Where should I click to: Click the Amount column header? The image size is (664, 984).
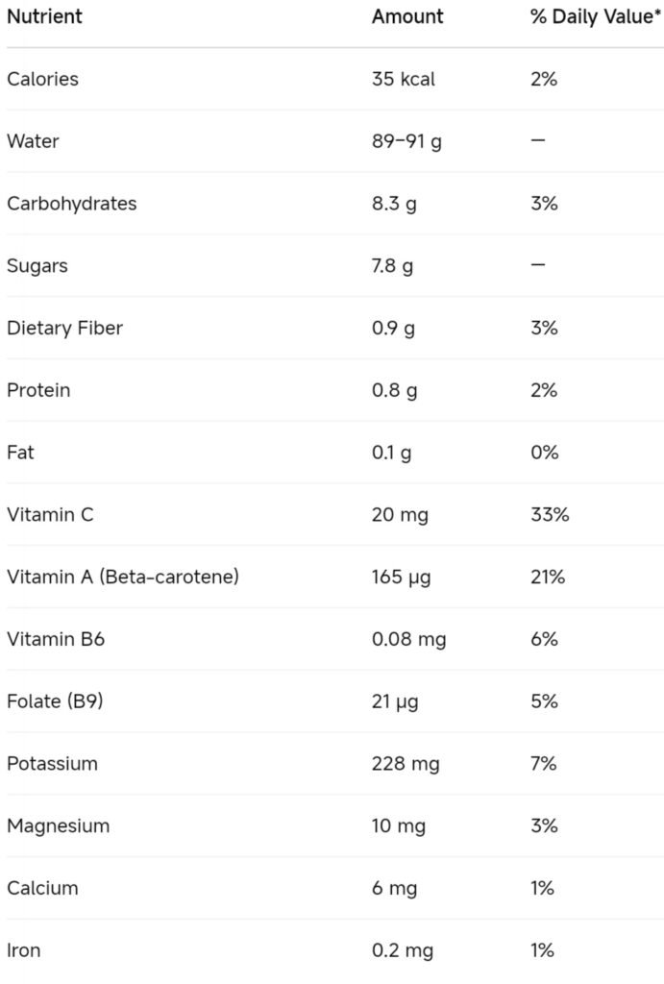pyautogui.click(x=407, y=16)
